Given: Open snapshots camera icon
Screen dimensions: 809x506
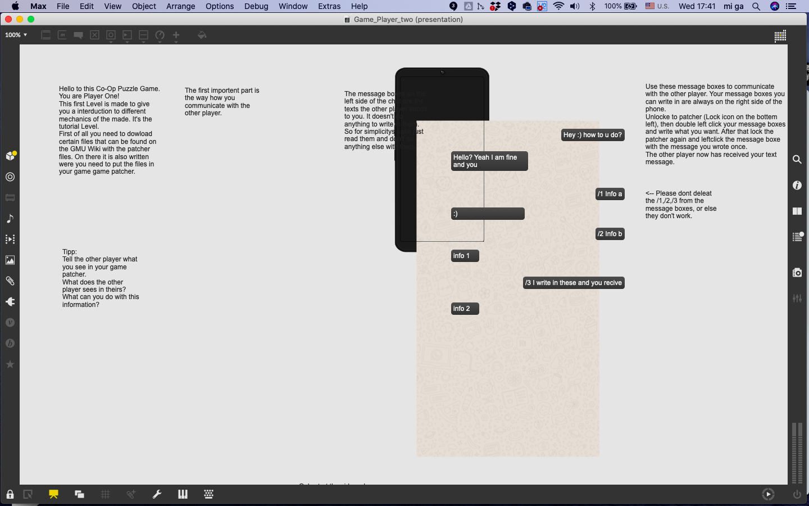Looking at the screenshot, I should pyautogui.click(x=797, y=272).
